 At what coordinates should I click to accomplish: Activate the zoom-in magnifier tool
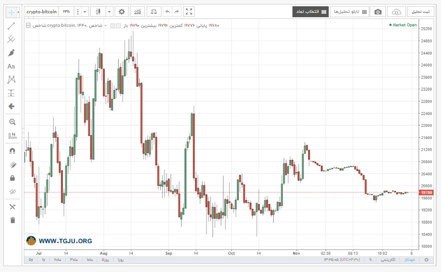tap(12, 122)
